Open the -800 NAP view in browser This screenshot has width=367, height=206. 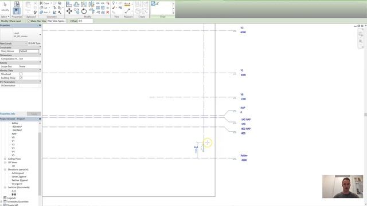pyautogui.click(x=17, y=126)
